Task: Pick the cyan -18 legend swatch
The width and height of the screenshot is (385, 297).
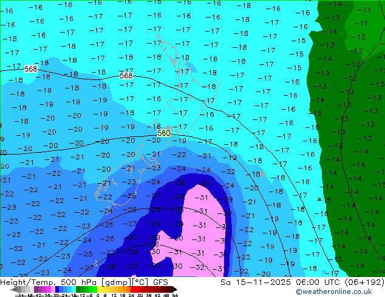Action: pyautogui.click(x=73, y=289)
